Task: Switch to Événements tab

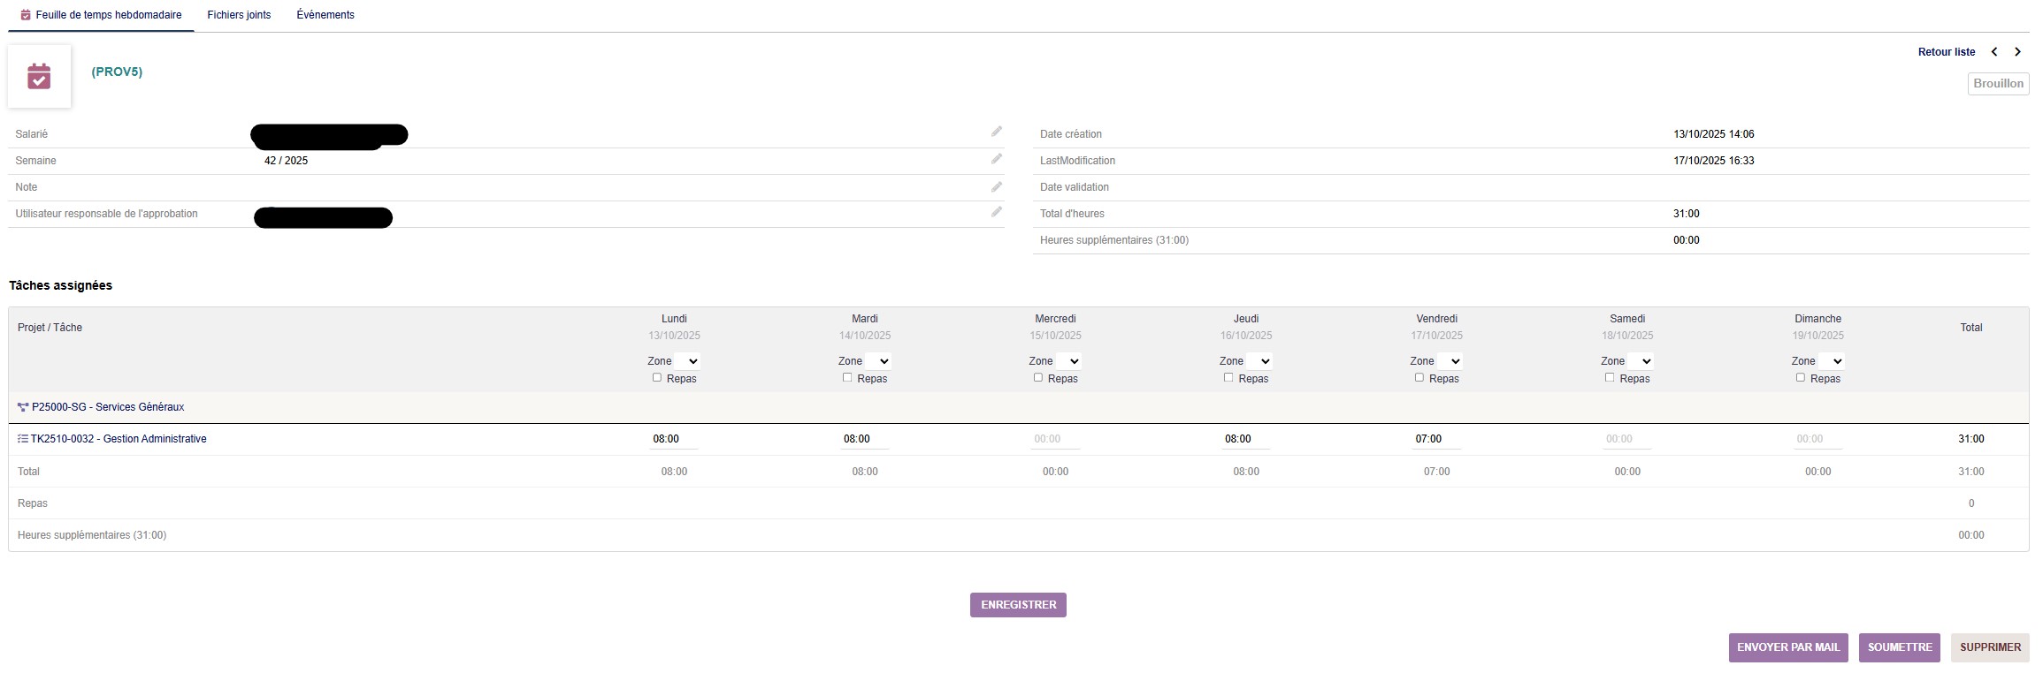Action: [x=325, y=15]
